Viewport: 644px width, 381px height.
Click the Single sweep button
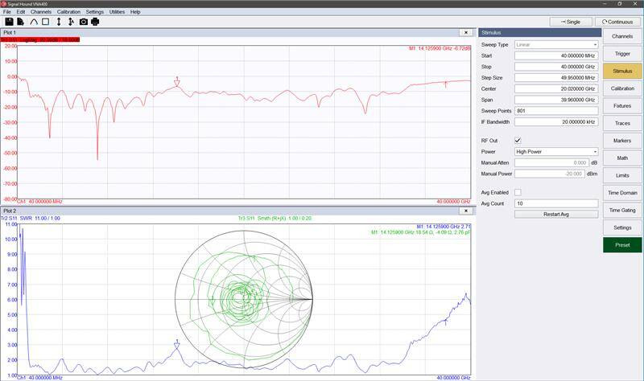tap(571, 22)
